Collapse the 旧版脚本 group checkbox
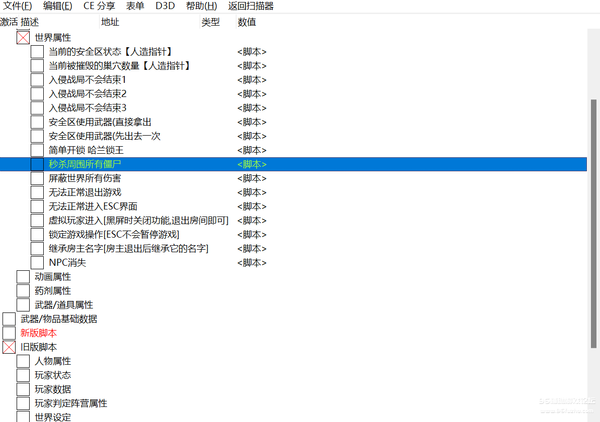This screenshot has width=600, height=422. 9,347
